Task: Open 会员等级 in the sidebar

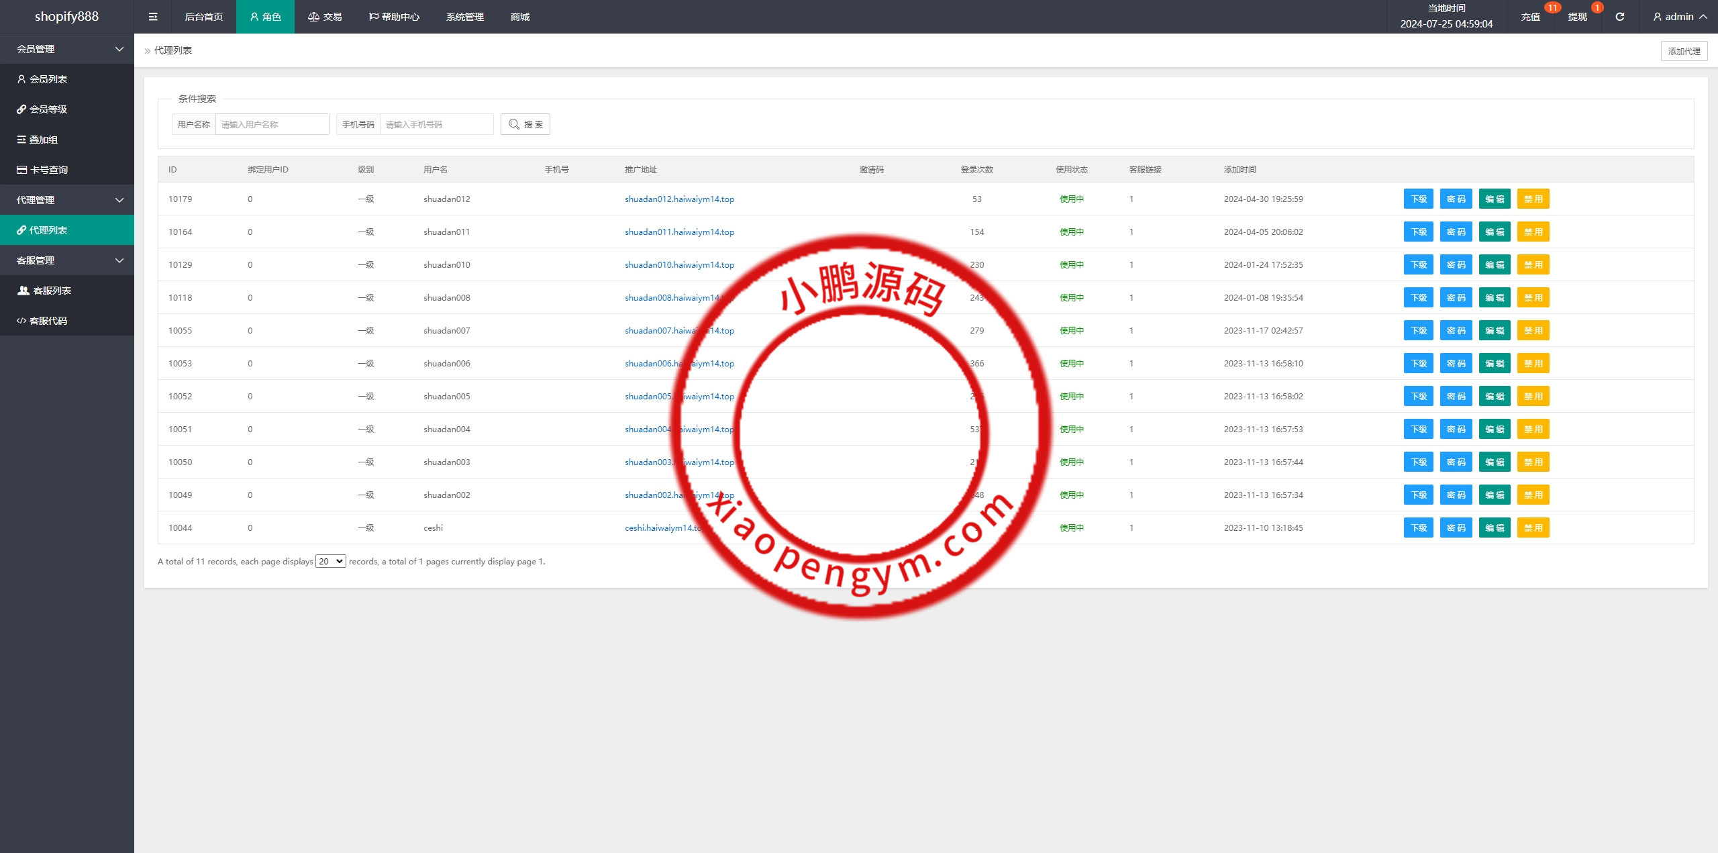Action: (x=48, y=109)
